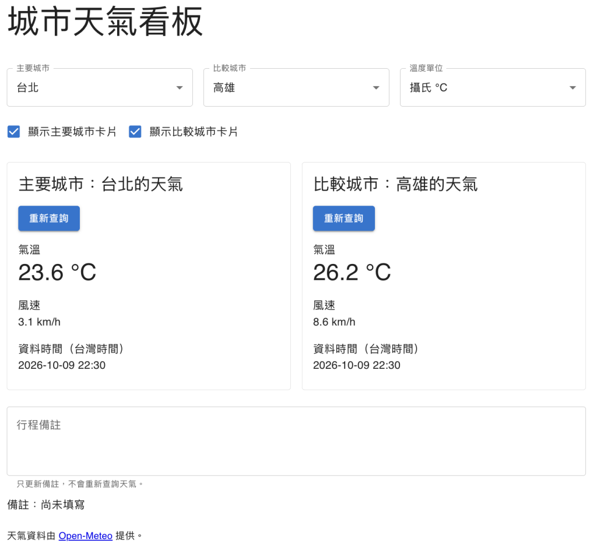Open the 溫度單位 dropdown showing 攝氏 °C
The image size is (597, 550).
493,87
